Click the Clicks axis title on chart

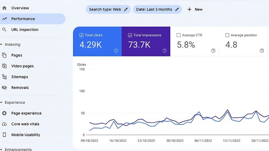81,65
